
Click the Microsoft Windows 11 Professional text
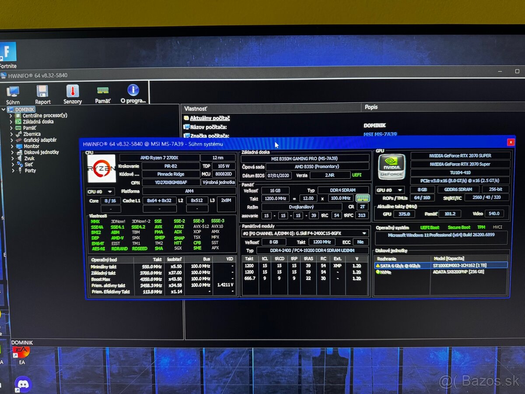coord(441,235)
